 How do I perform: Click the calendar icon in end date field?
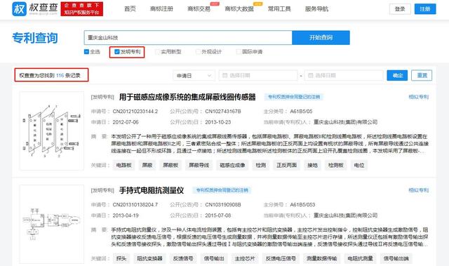pyautogui.click(x=310, y=76)
